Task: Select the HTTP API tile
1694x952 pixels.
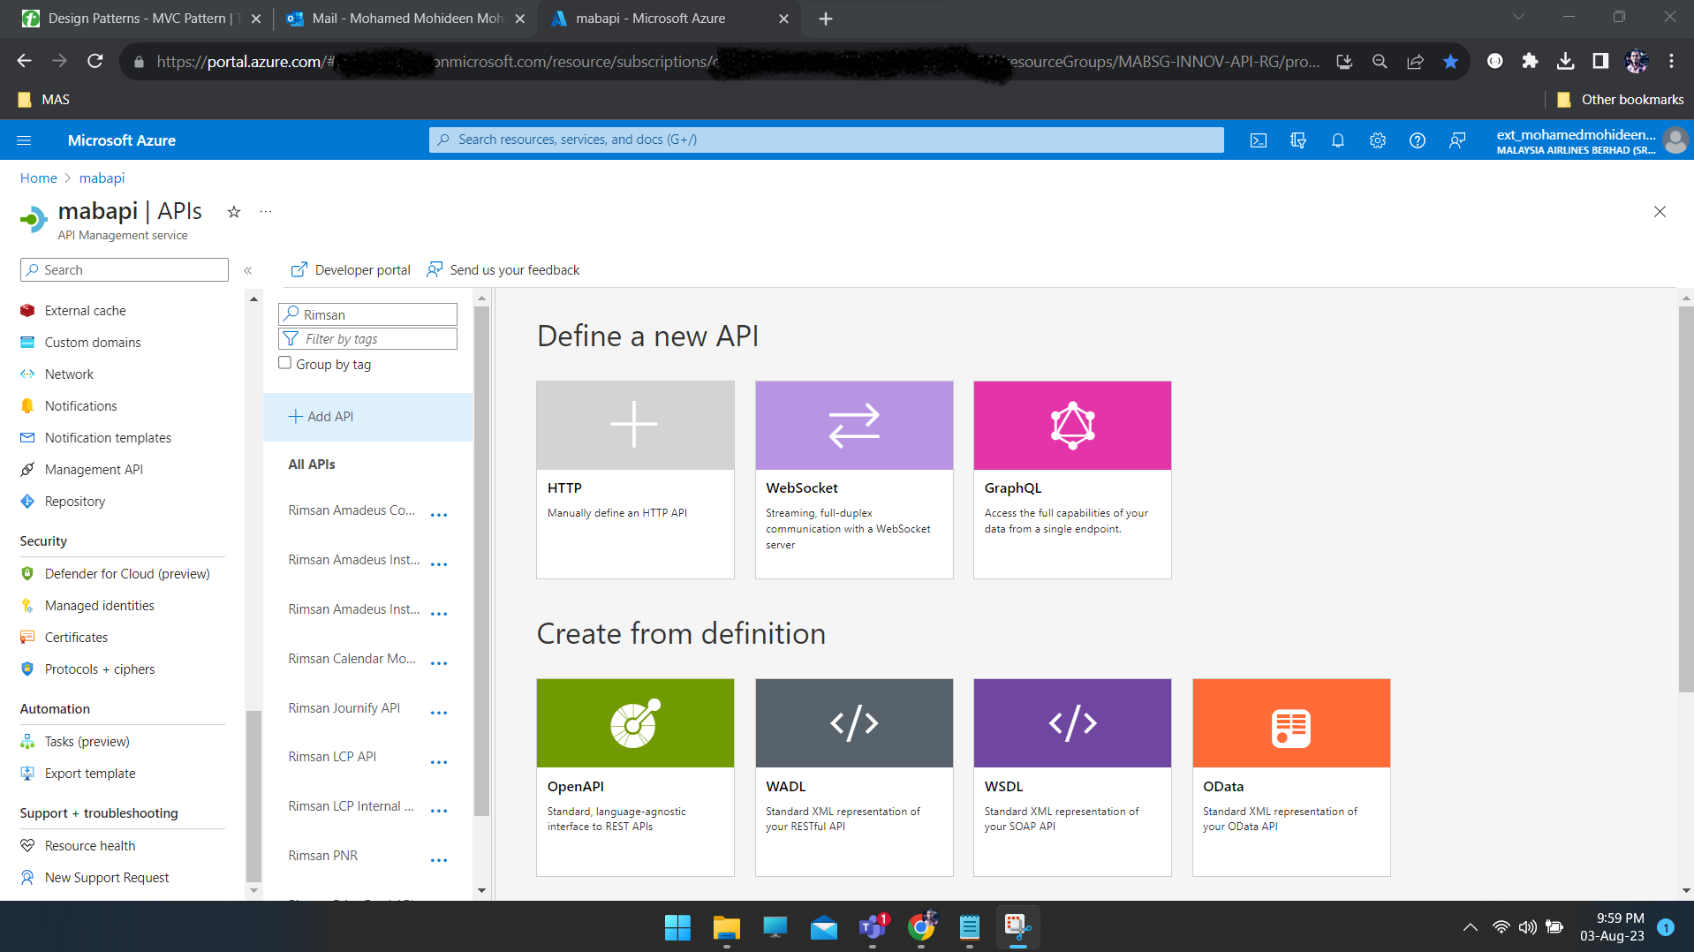Action: tap(635, 480)
